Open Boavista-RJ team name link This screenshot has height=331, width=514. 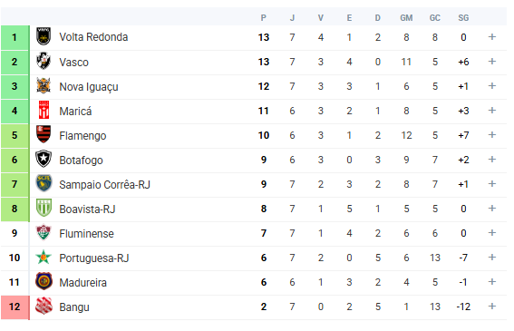[x=87, y=209]
